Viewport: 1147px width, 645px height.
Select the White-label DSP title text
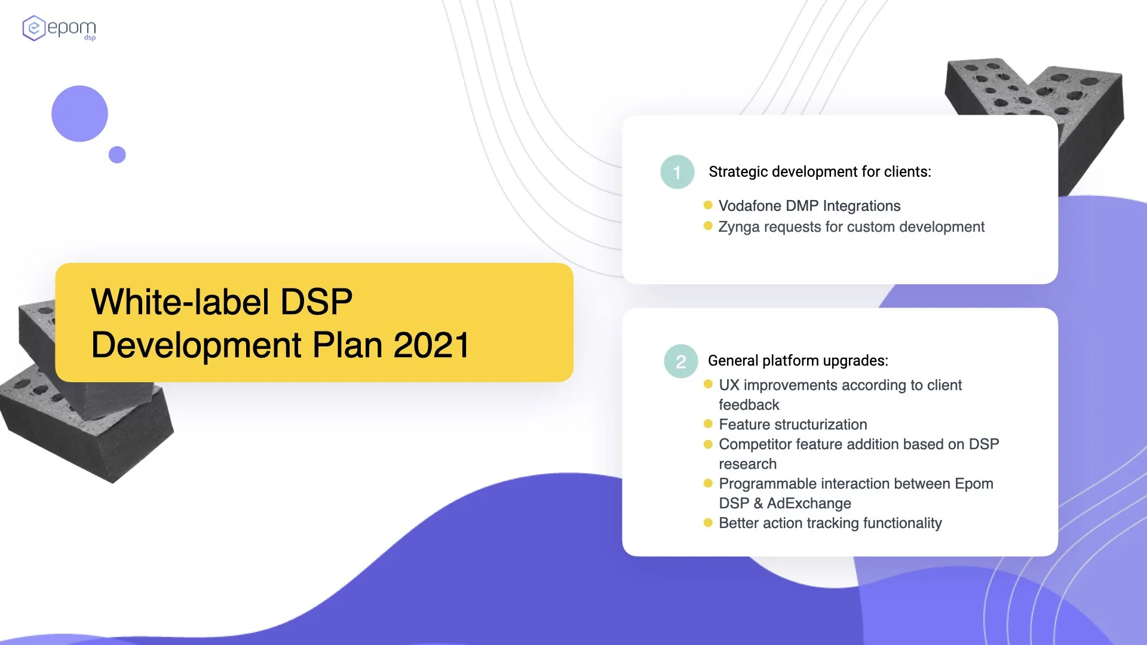point(221,302)
